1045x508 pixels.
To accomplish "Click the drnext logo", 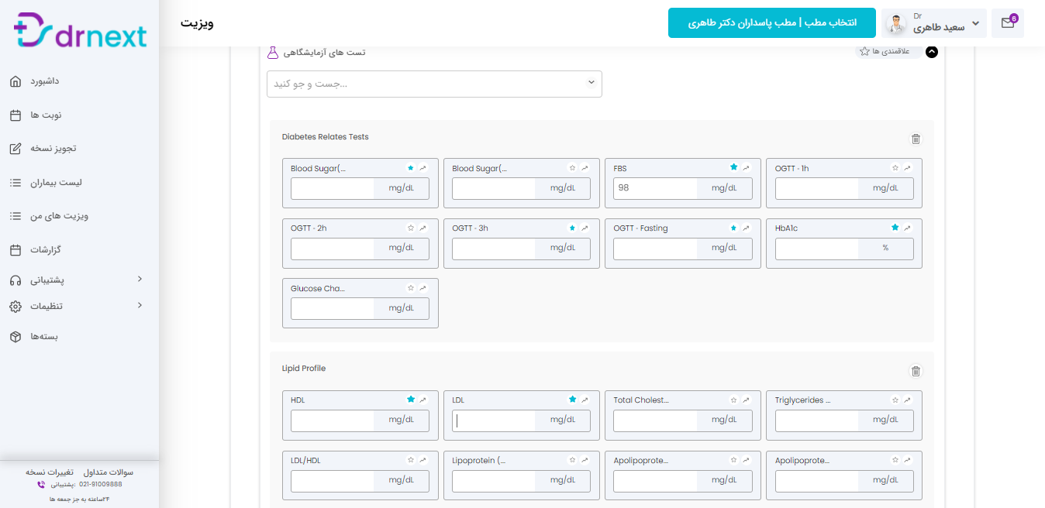I will [x=80, y=31].
